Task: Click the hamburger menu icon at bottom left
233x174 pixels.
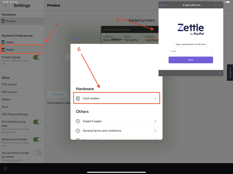Action: pos(5,168)
